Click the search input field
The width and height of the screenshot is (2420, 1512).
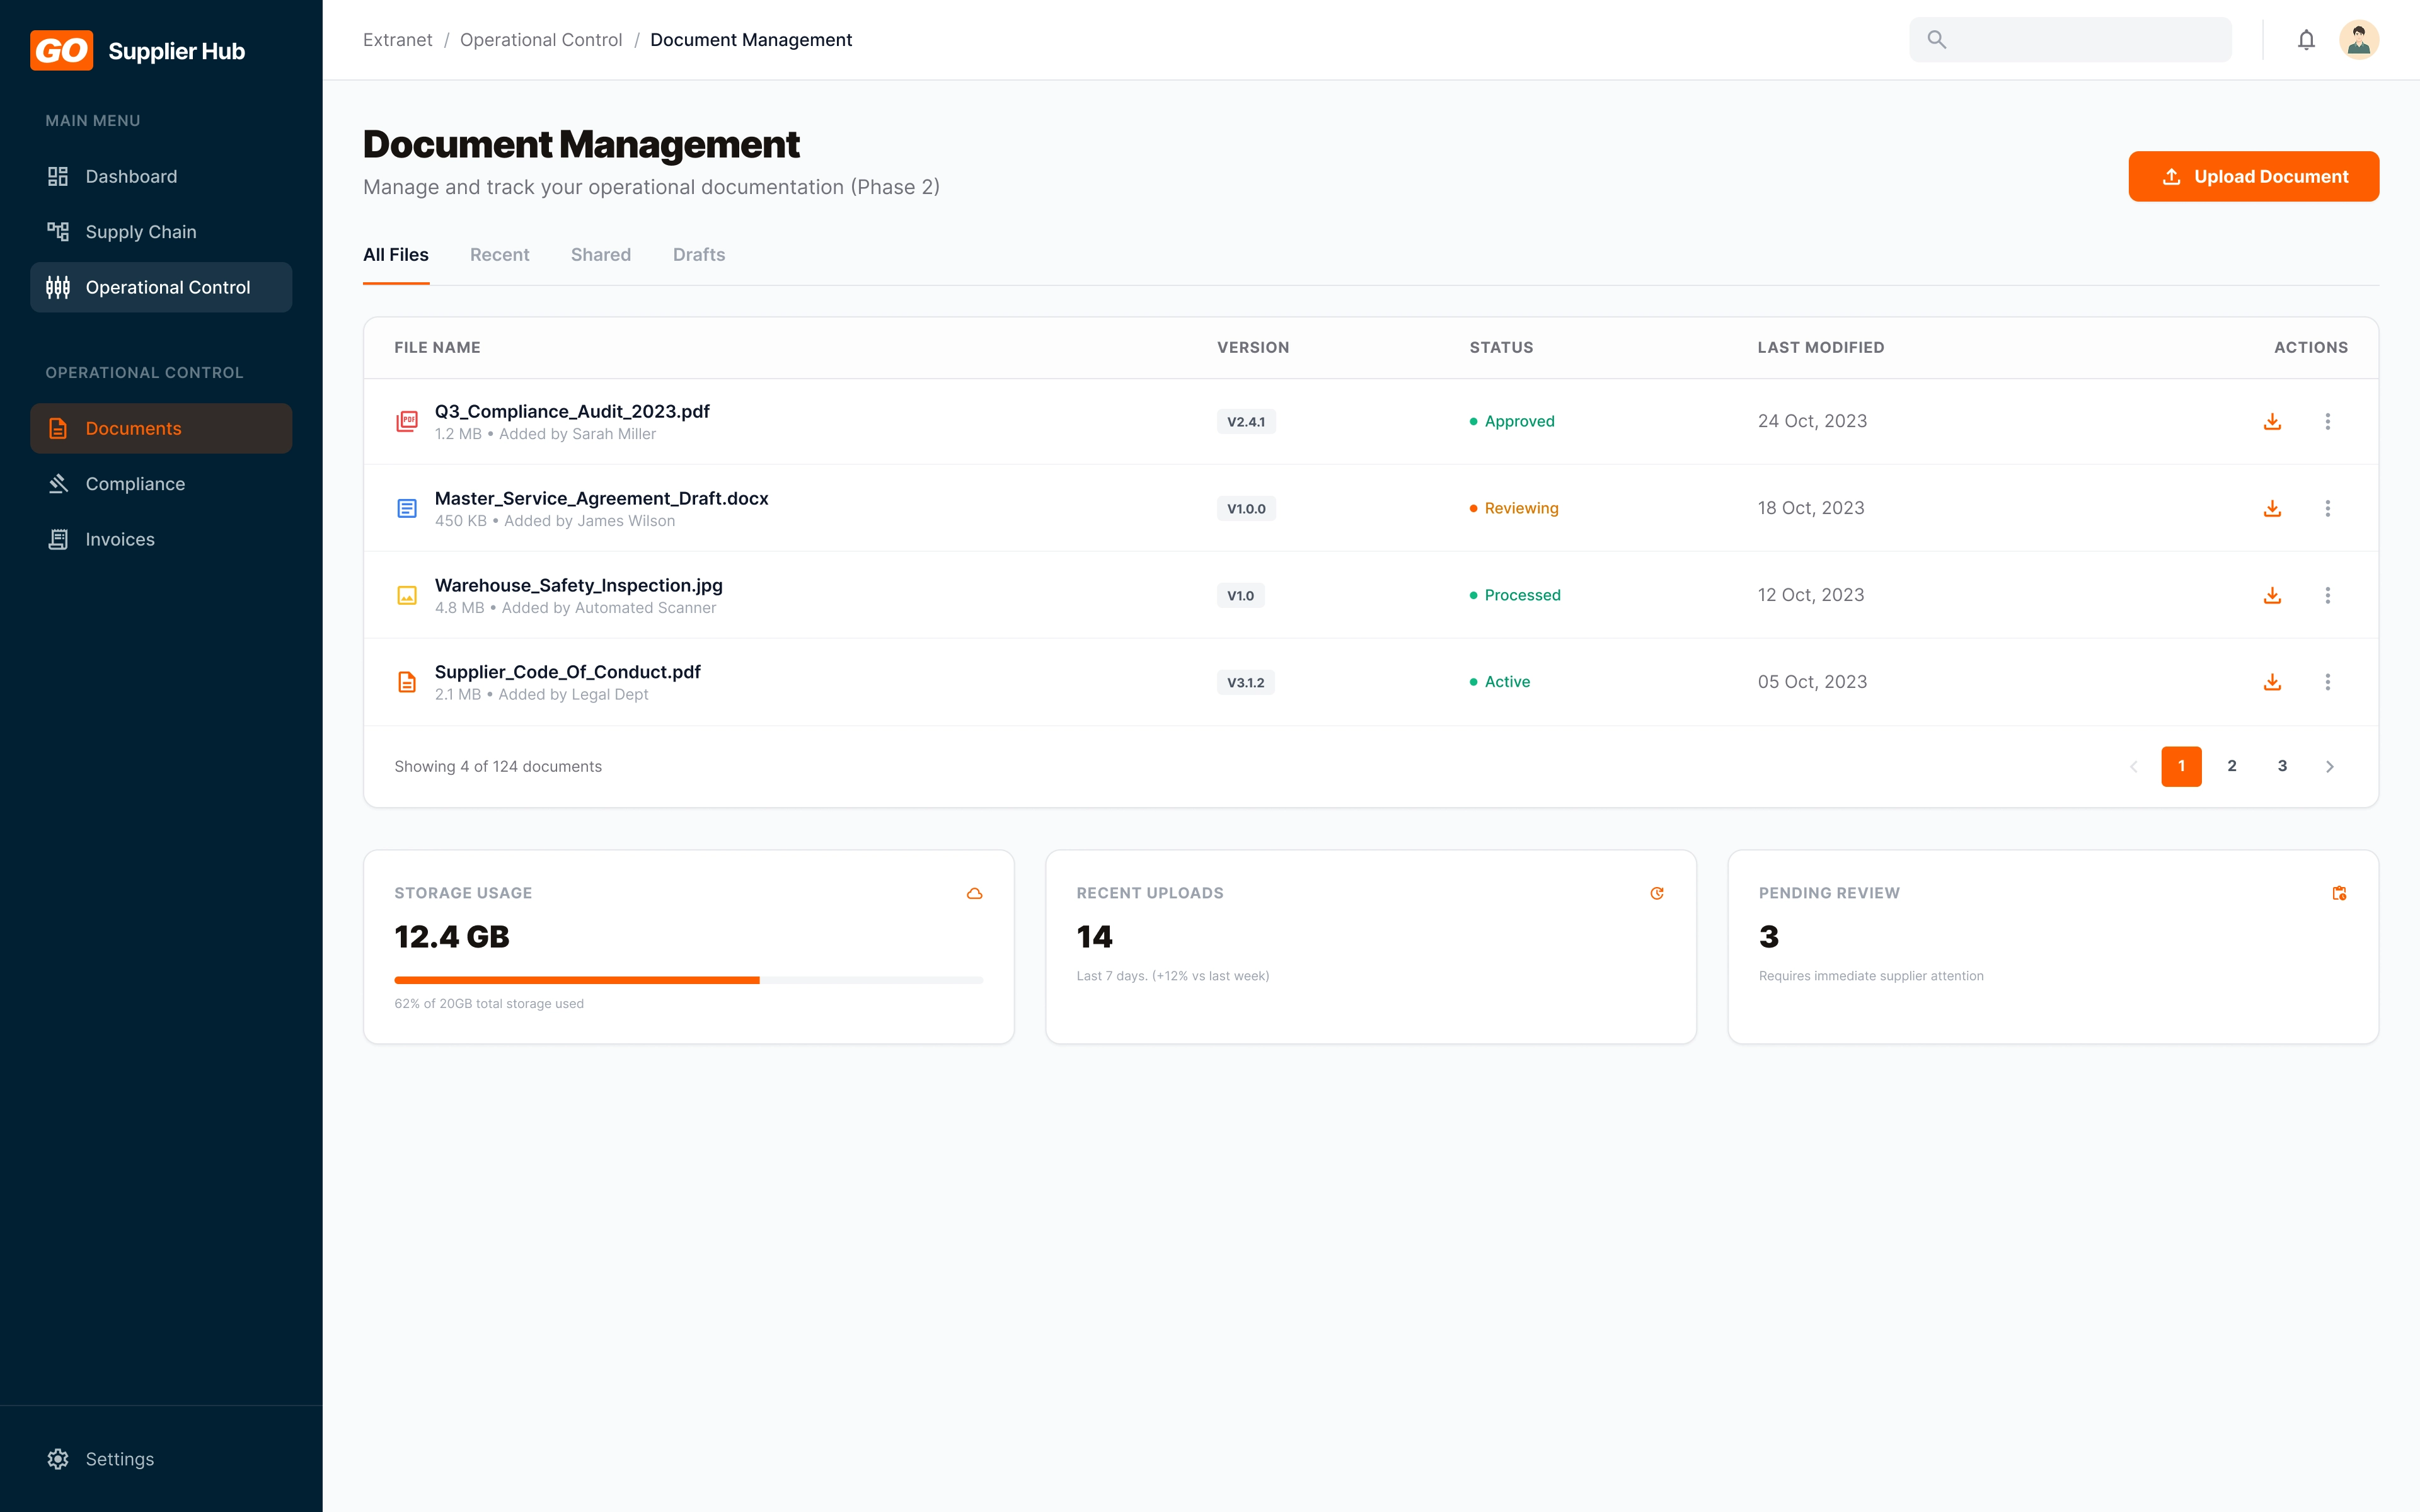[2085, 40]
